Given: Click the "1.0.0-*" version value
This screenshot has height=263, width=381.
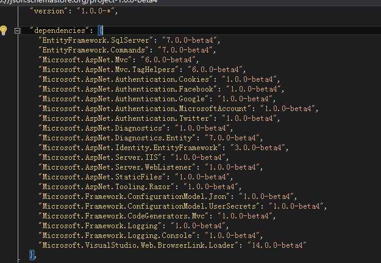Looking at the screenshot, I should 96,11.
